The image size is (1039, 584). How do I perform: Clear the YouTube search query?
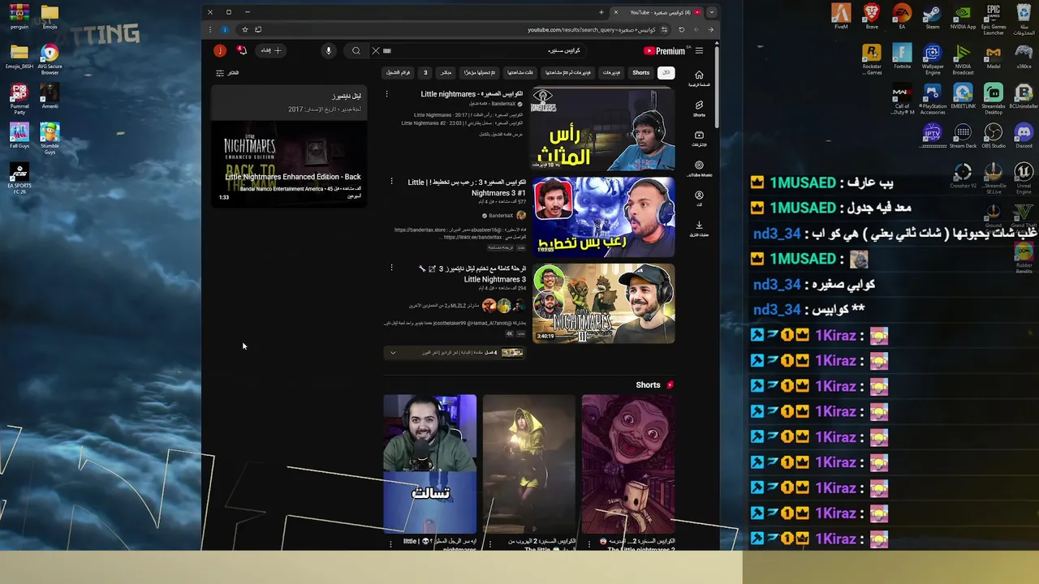pyautogui.click(x=376, y=51)
